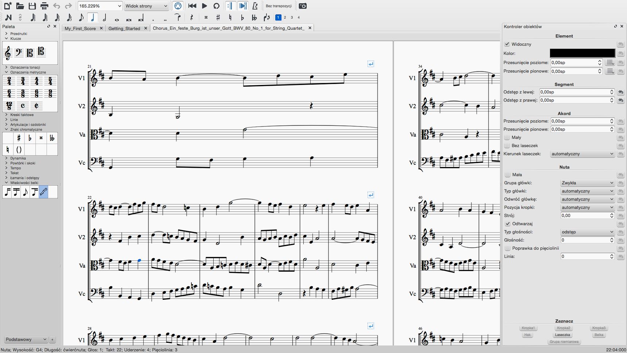
Task: Click the Laseczka select button
Action: pyautogui.click(x=562, y=335)
